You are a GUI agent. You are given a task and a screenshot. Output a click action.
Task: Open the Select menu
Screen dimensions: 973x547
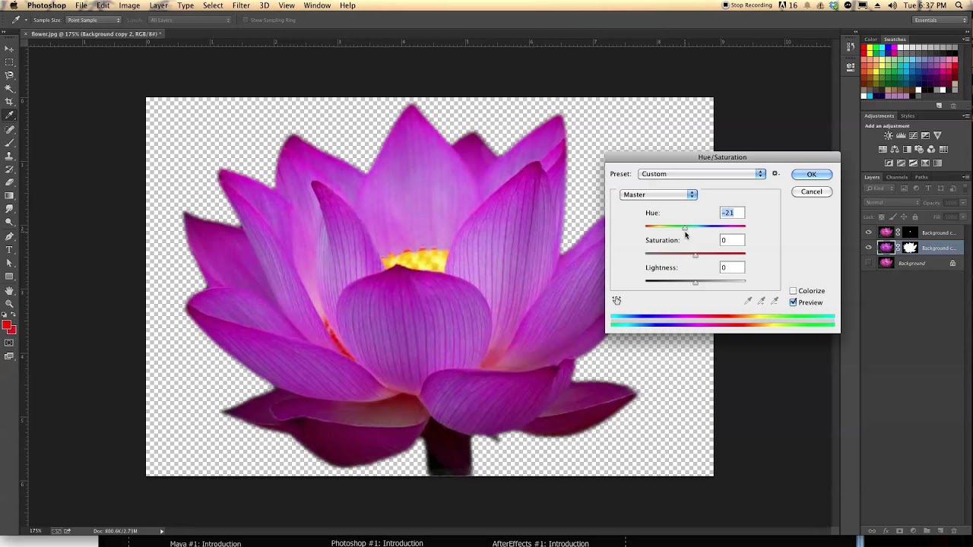[213, 5]
